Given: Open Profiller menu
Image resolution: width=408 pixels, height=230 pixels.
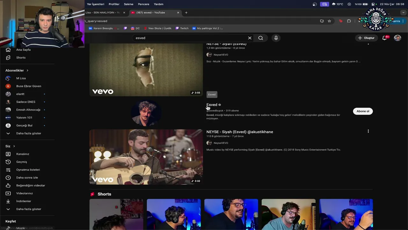Looking at the screenshot, I should [x=114, y=4].
